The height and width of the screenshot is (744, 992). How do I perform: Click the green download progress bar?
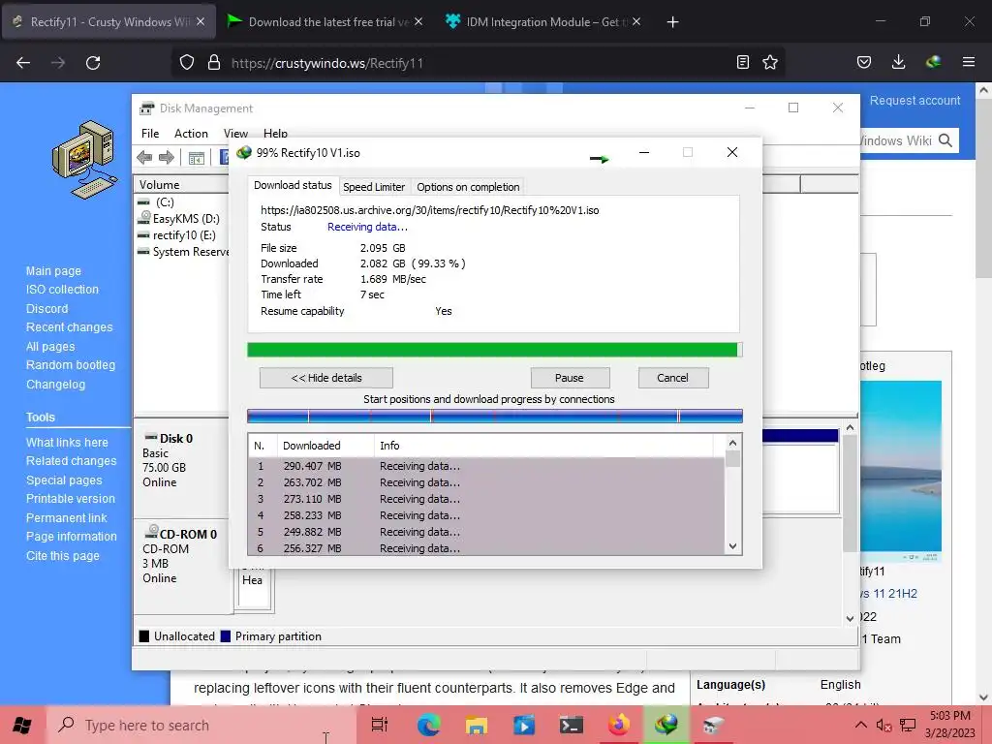494,350
